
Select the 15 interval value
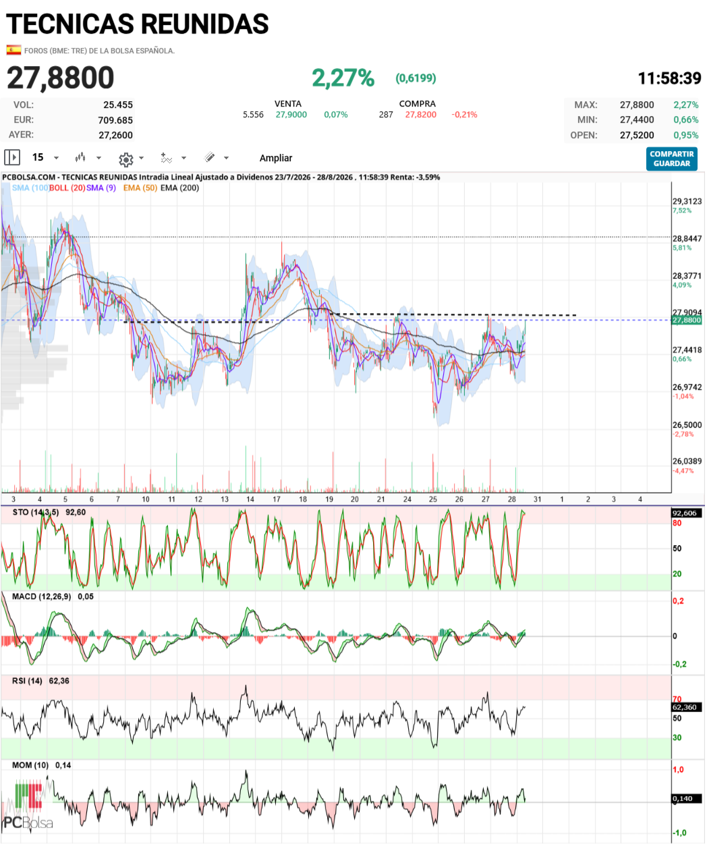(x=38, y=157)
